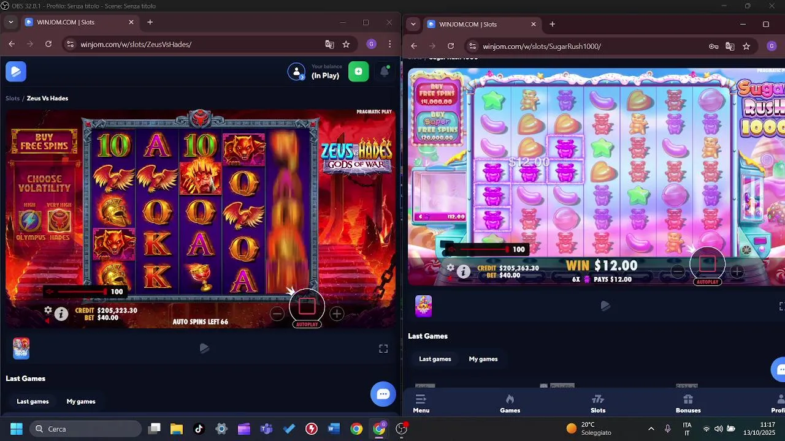This screenshot has height=441, width=785.
Task: Open Chrome menu three dots in left browser
Action: tap(390, 44)
